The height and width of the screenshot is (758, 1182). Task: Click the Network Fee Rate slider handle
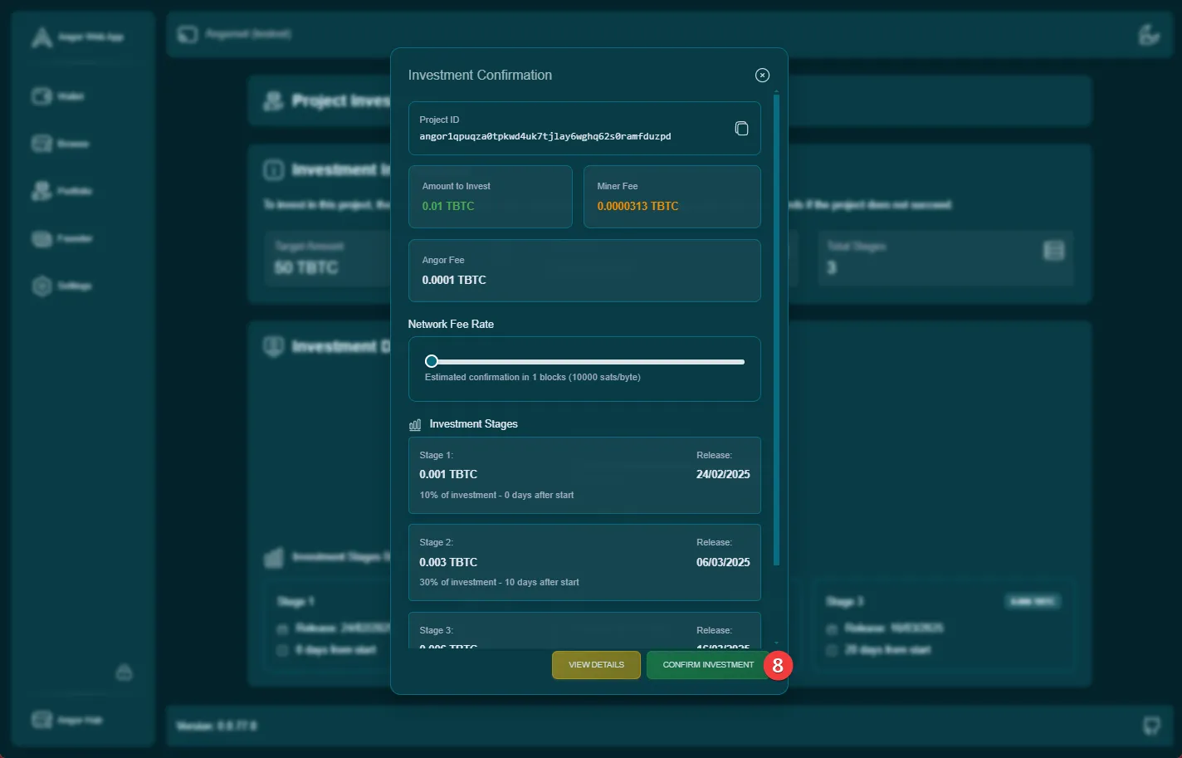point(432,361)
